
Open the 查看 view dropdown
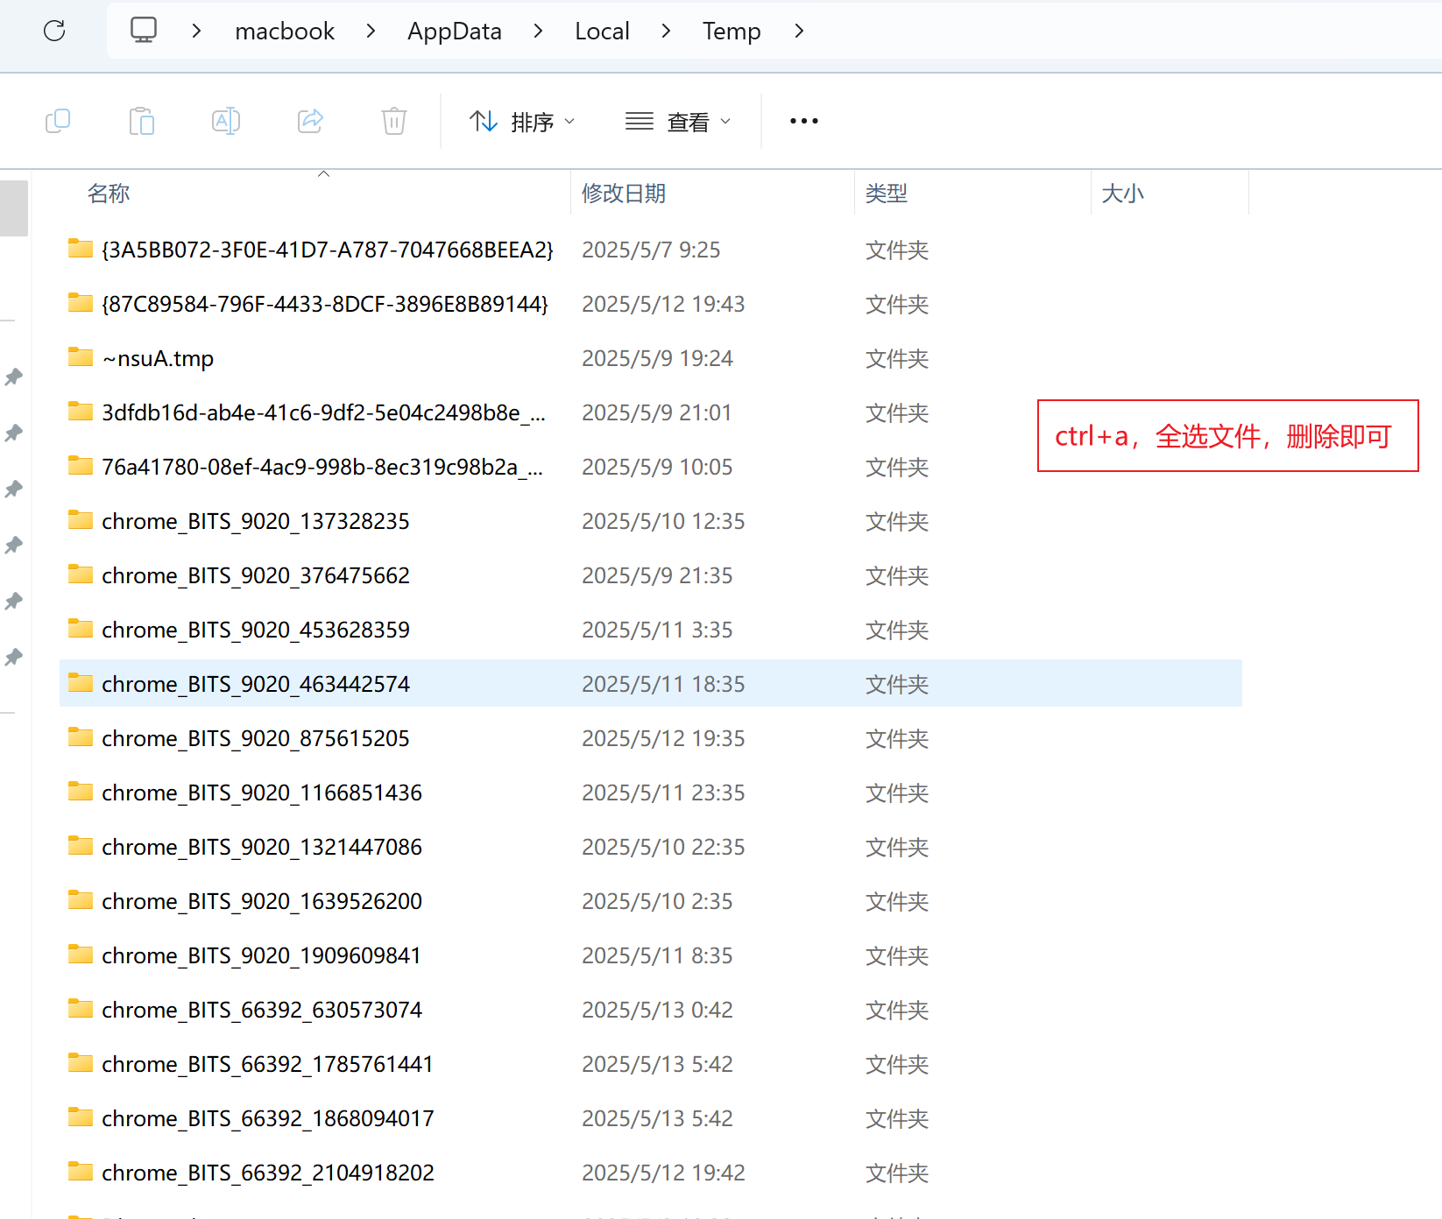coord(678,122)
